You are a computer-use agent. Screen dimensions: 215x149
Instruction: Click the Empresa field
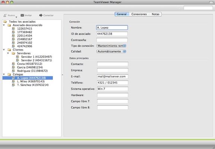[113, 70]
